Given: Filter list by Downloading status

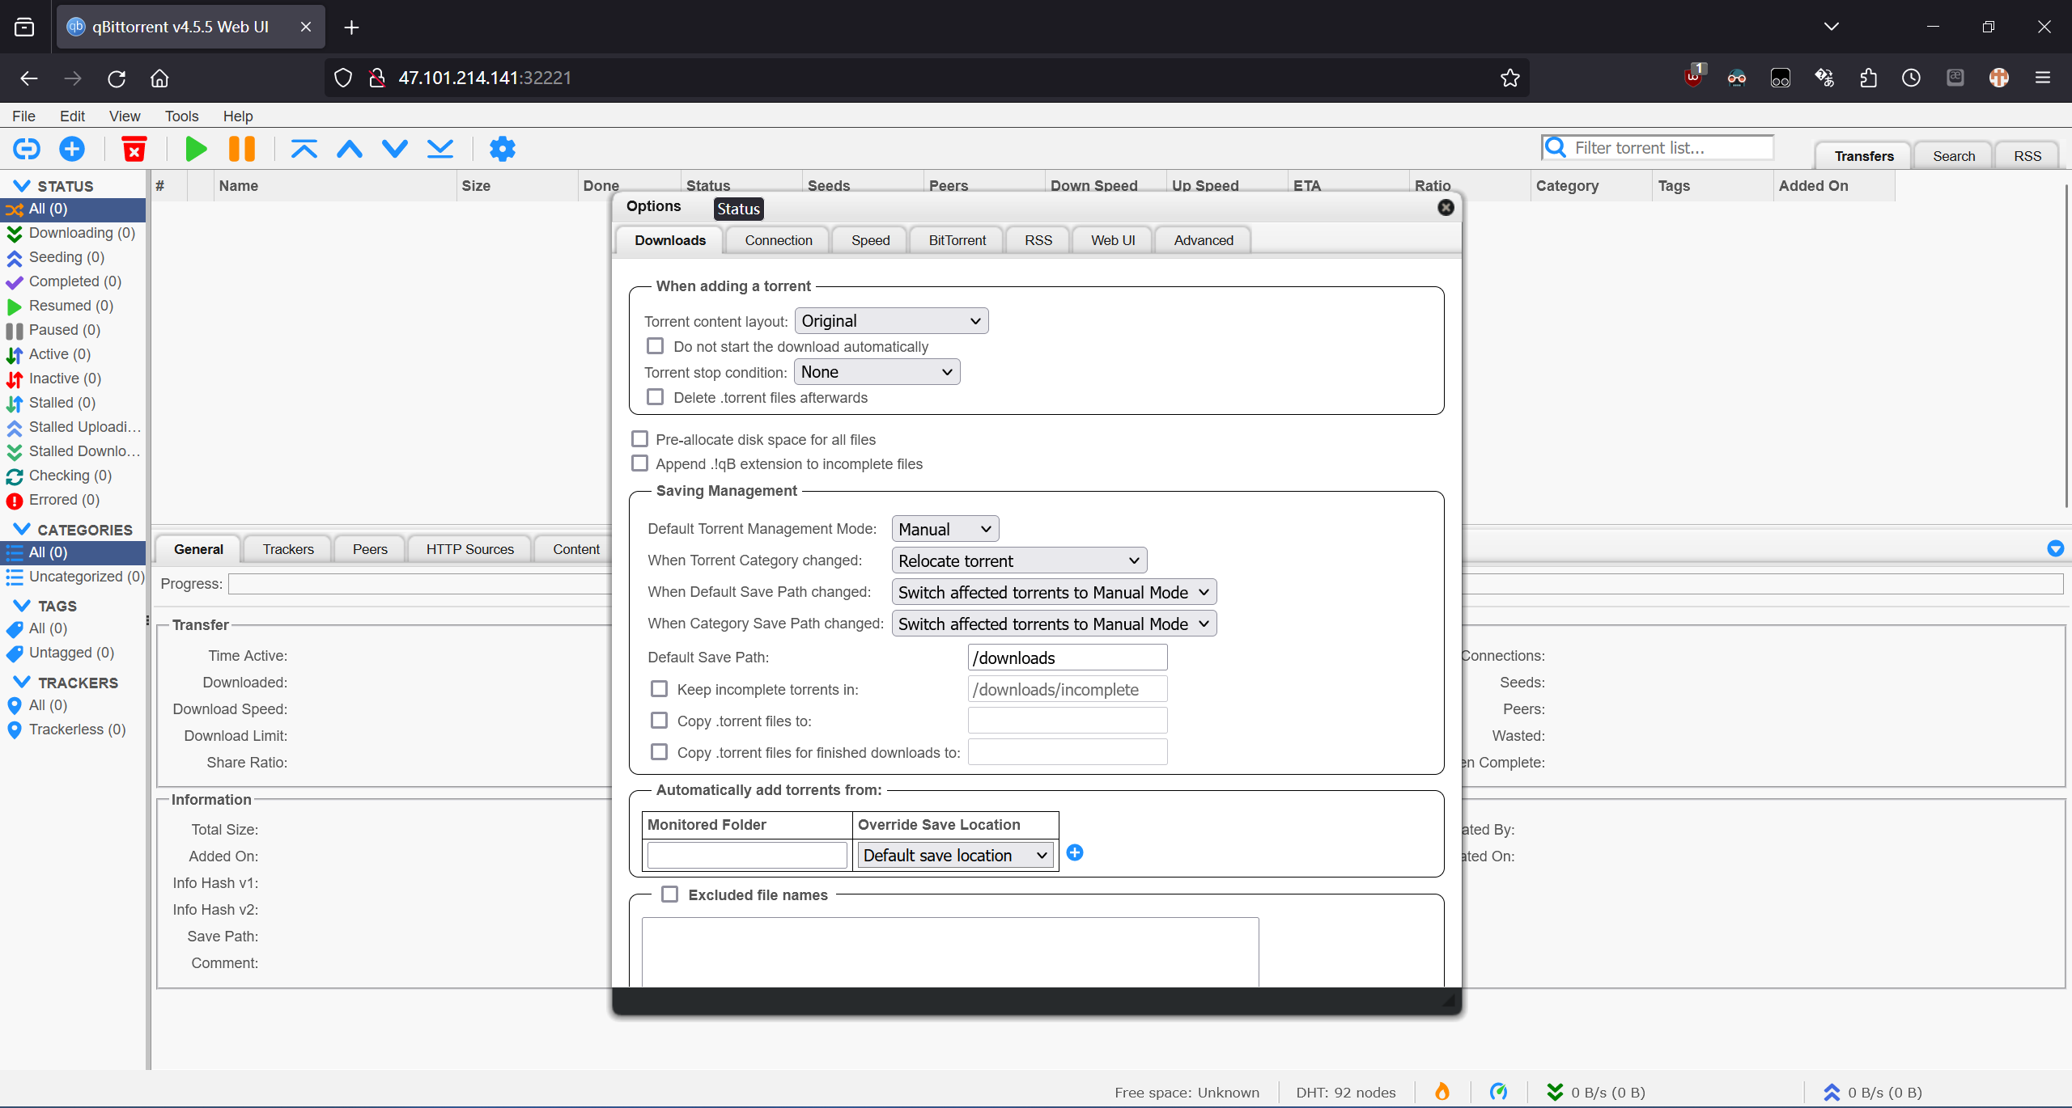Looking at the screenshot, I should tap(81, 233).
